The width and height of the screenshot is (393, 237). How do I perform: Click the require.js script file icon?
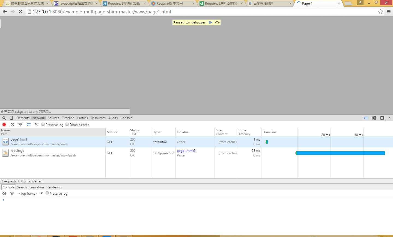pyautogui.click(x=5, y=153)
